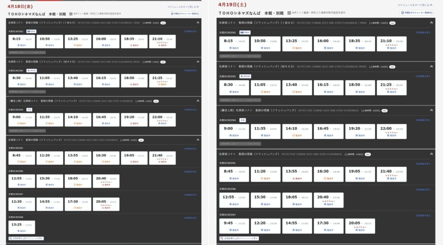Screen dimensions: 443x245
Task: Select the 9:00 SCREEN4 showing on April 18
Action: pos(22,120)
